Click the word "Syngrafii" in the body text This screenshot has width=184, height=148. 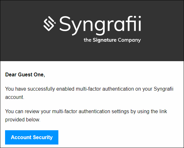163,89
